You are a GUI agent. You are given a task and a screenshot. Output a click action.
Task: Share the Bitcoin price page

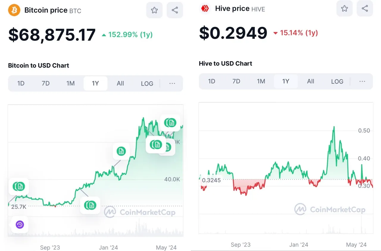pos(175,10)
